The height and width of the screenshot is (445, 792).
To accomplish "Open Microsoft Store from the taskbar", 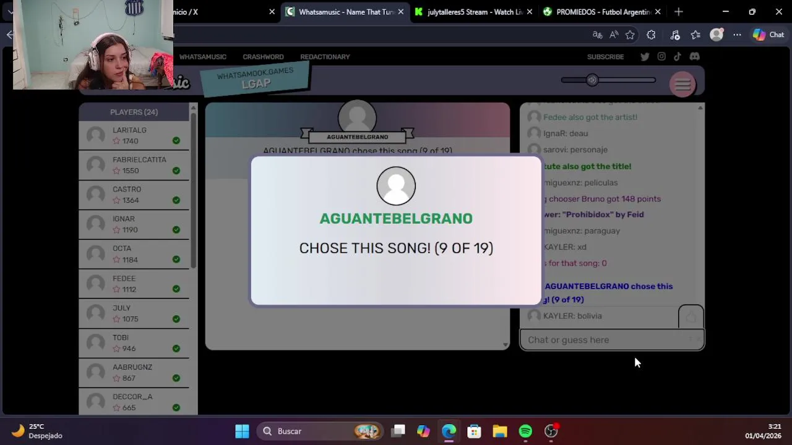I will click(x=474, y=431).
